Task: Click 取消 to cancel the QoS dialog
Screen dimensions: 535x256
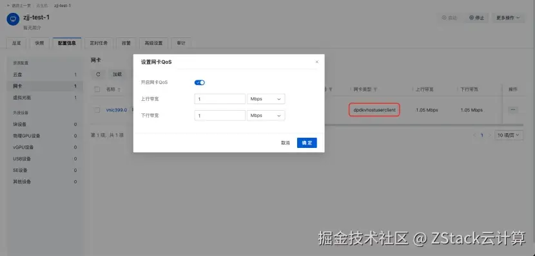Action: pyautogui.click(x=286, y=143)
